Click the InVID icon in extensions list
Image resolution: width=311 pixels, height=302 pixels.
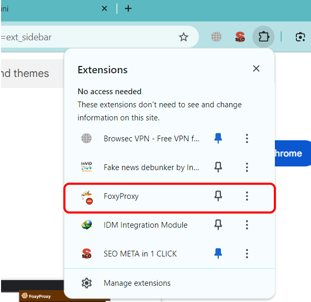[86, 167]
